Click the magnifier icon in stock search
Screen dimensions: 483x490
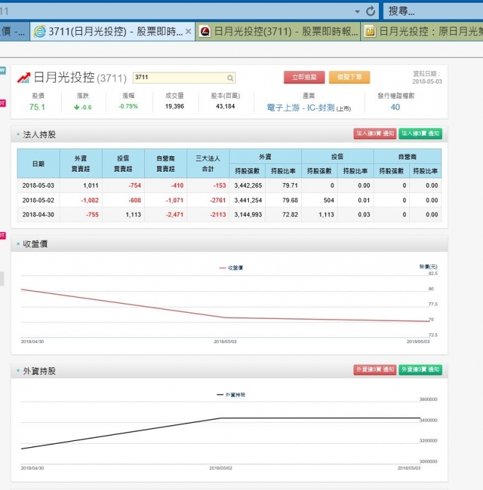pos(230,78)
